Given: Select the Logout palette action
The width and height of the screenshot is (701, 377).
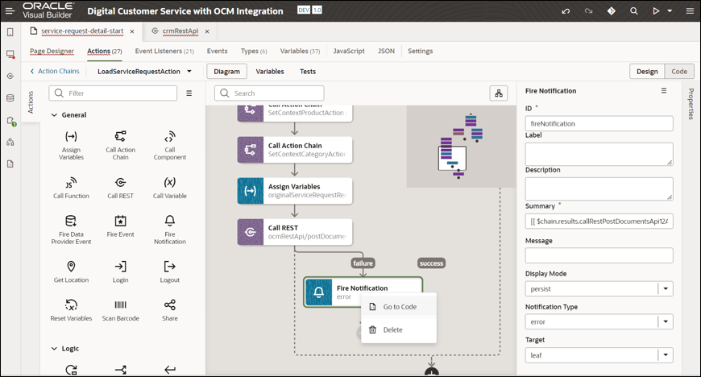Looking at the screenshot, I should coord(169,271).
